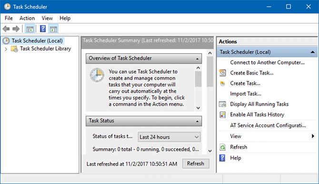The width and height of the screenshot is (319, 184).
Task: Collapse the Overview of Task Scheduler section
Action: 197,59
